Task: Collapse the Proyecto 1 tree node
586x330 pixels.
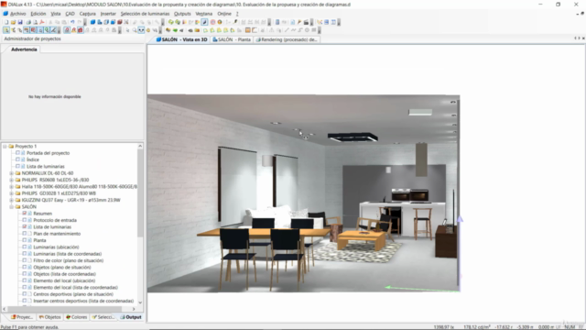Action: point(5,147)
